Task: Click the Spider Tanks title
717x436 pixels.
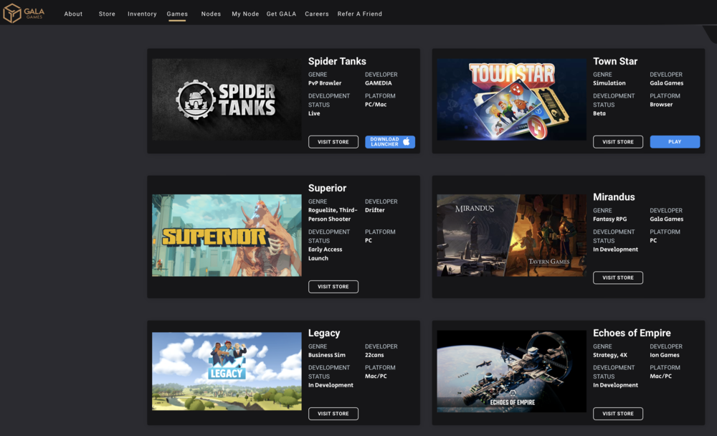Action: tap(337, 61)
